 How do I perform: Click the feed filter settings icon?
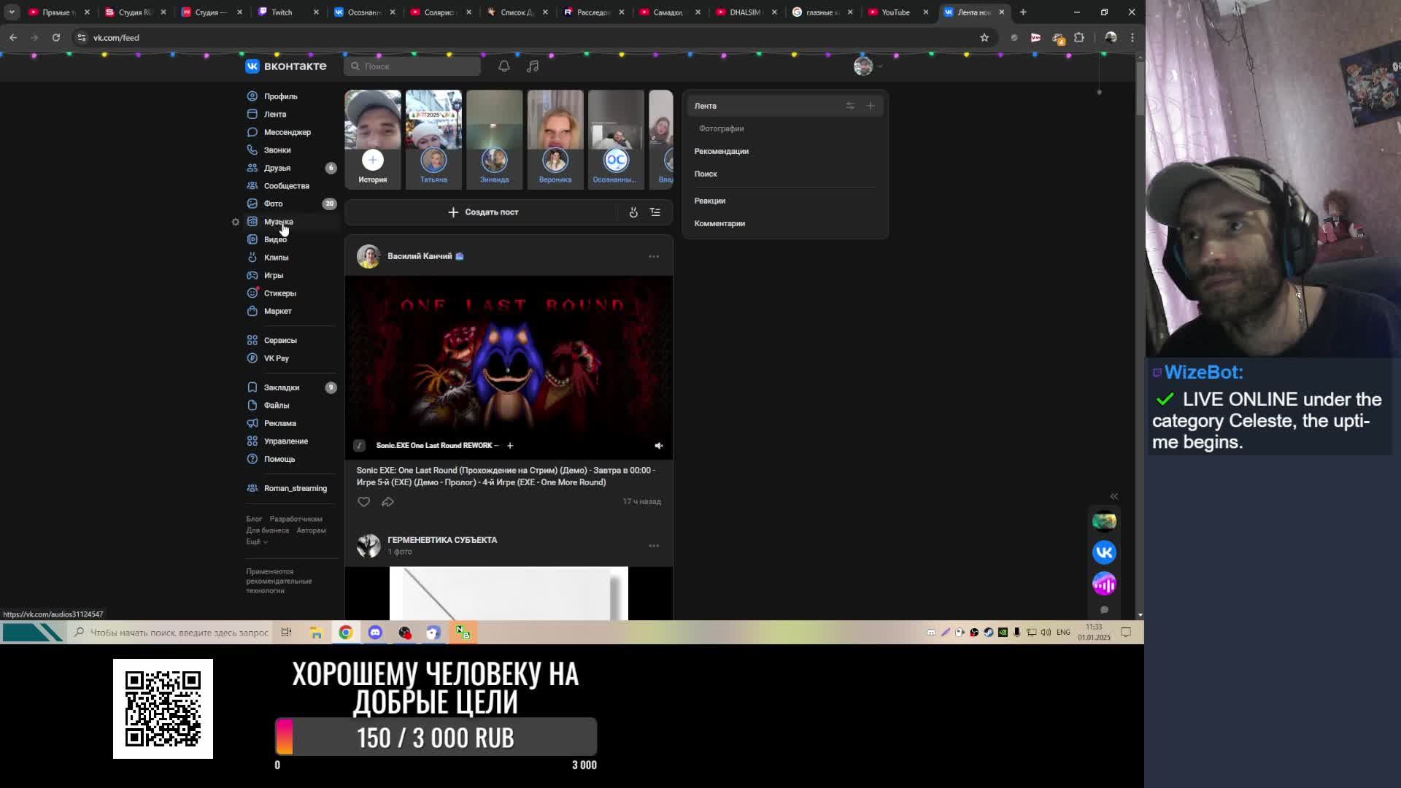[x=850, y=106]
